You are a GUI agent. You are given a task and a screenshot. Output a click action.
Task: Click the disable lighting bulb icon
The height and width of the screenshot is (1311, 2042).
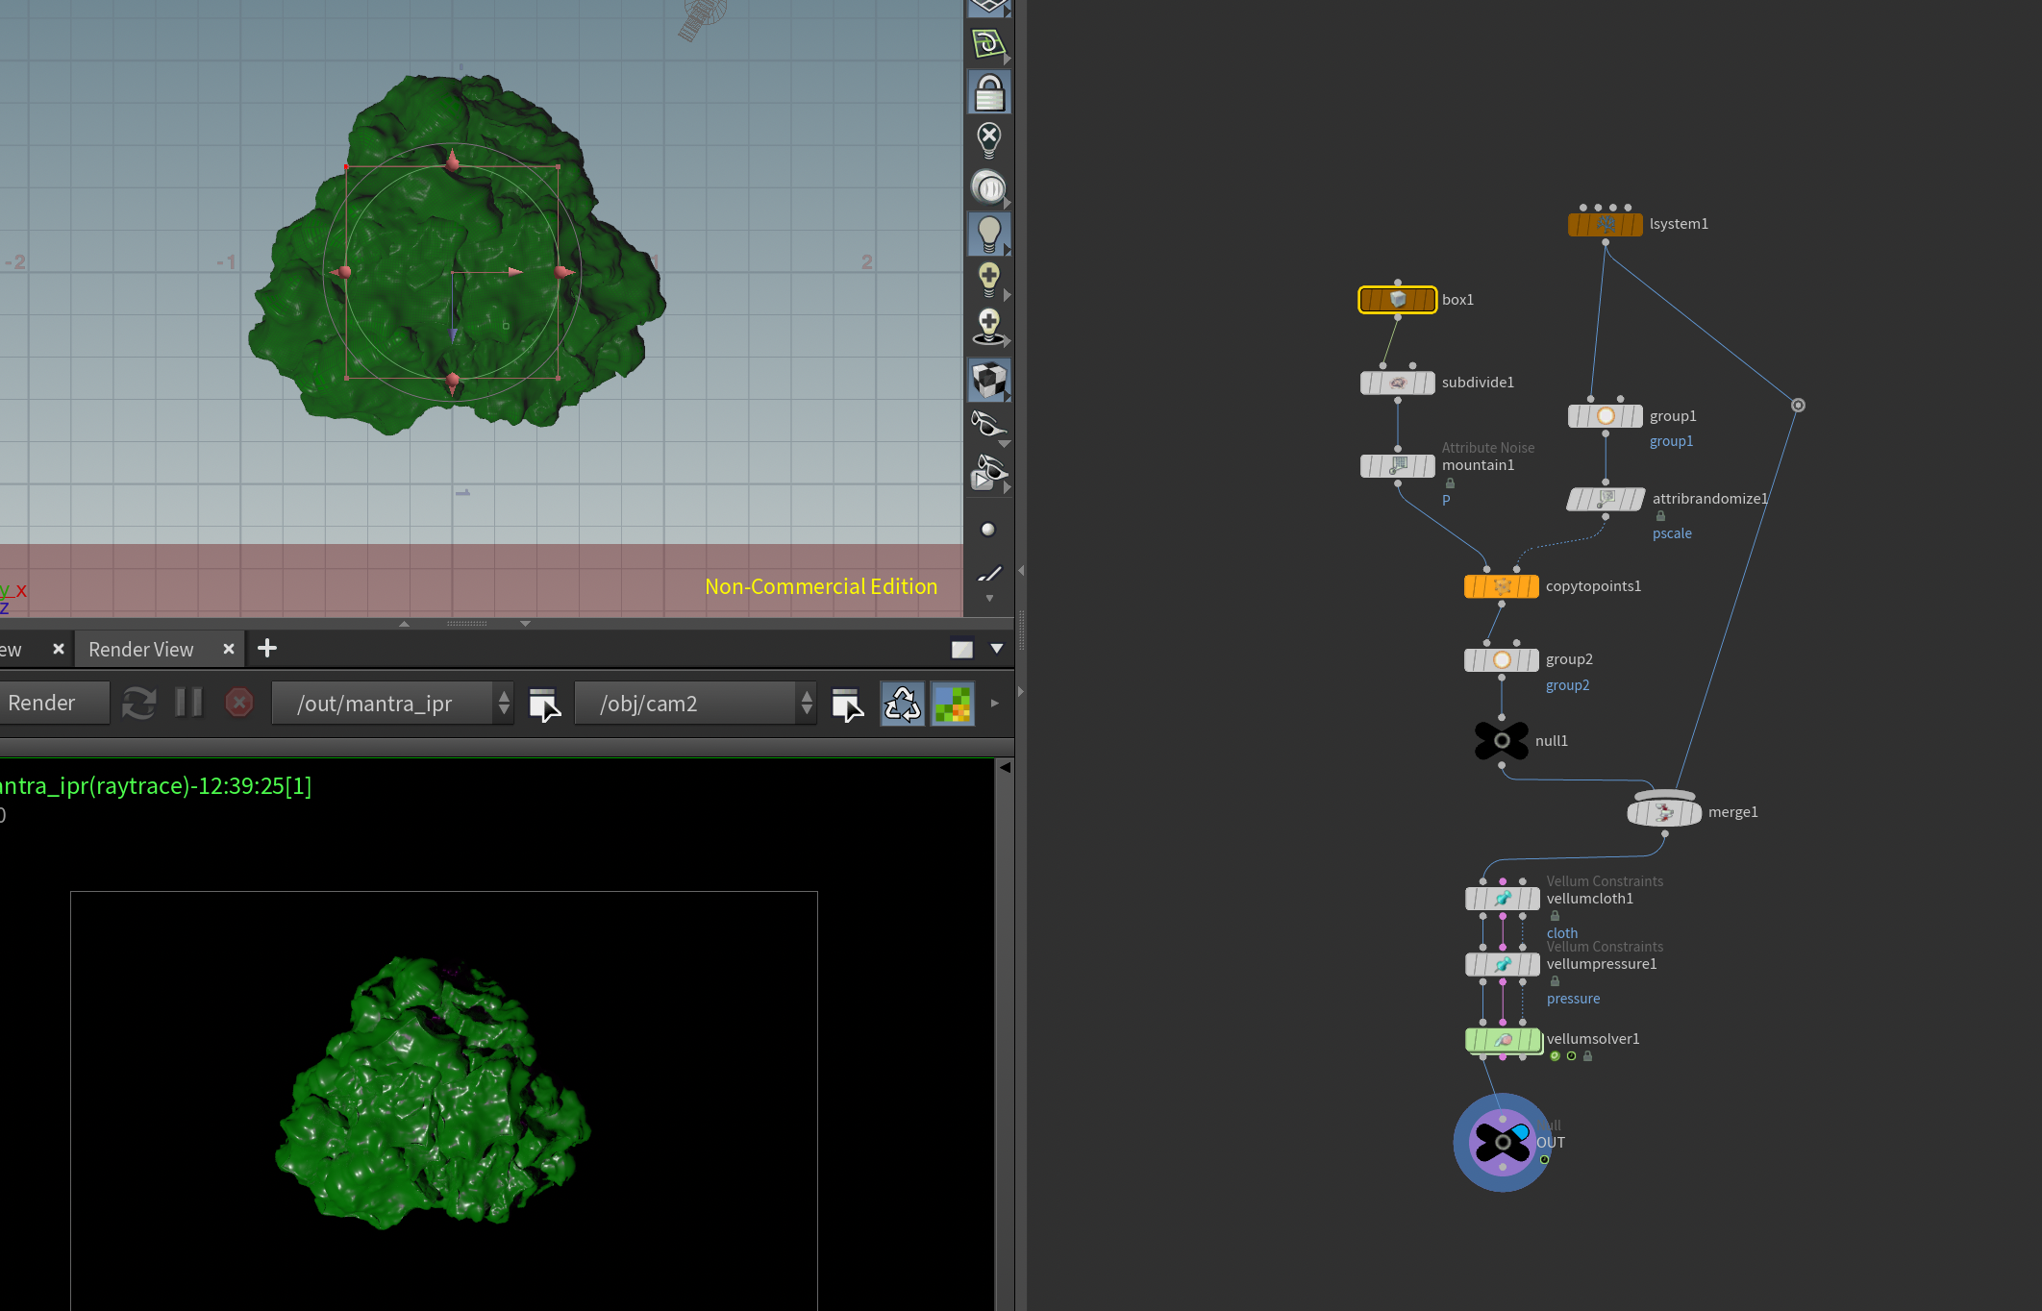pyautogui.click(x=988, y=140)
